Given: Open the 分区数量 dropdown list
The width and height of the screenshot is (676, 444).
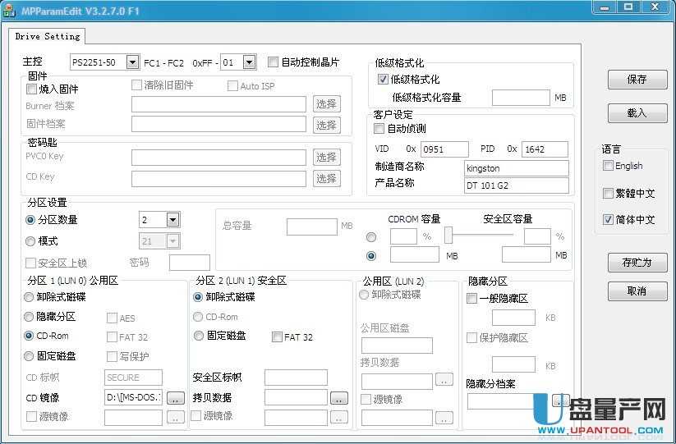Looking at the screenshot, I should click(x=172, y=220).
